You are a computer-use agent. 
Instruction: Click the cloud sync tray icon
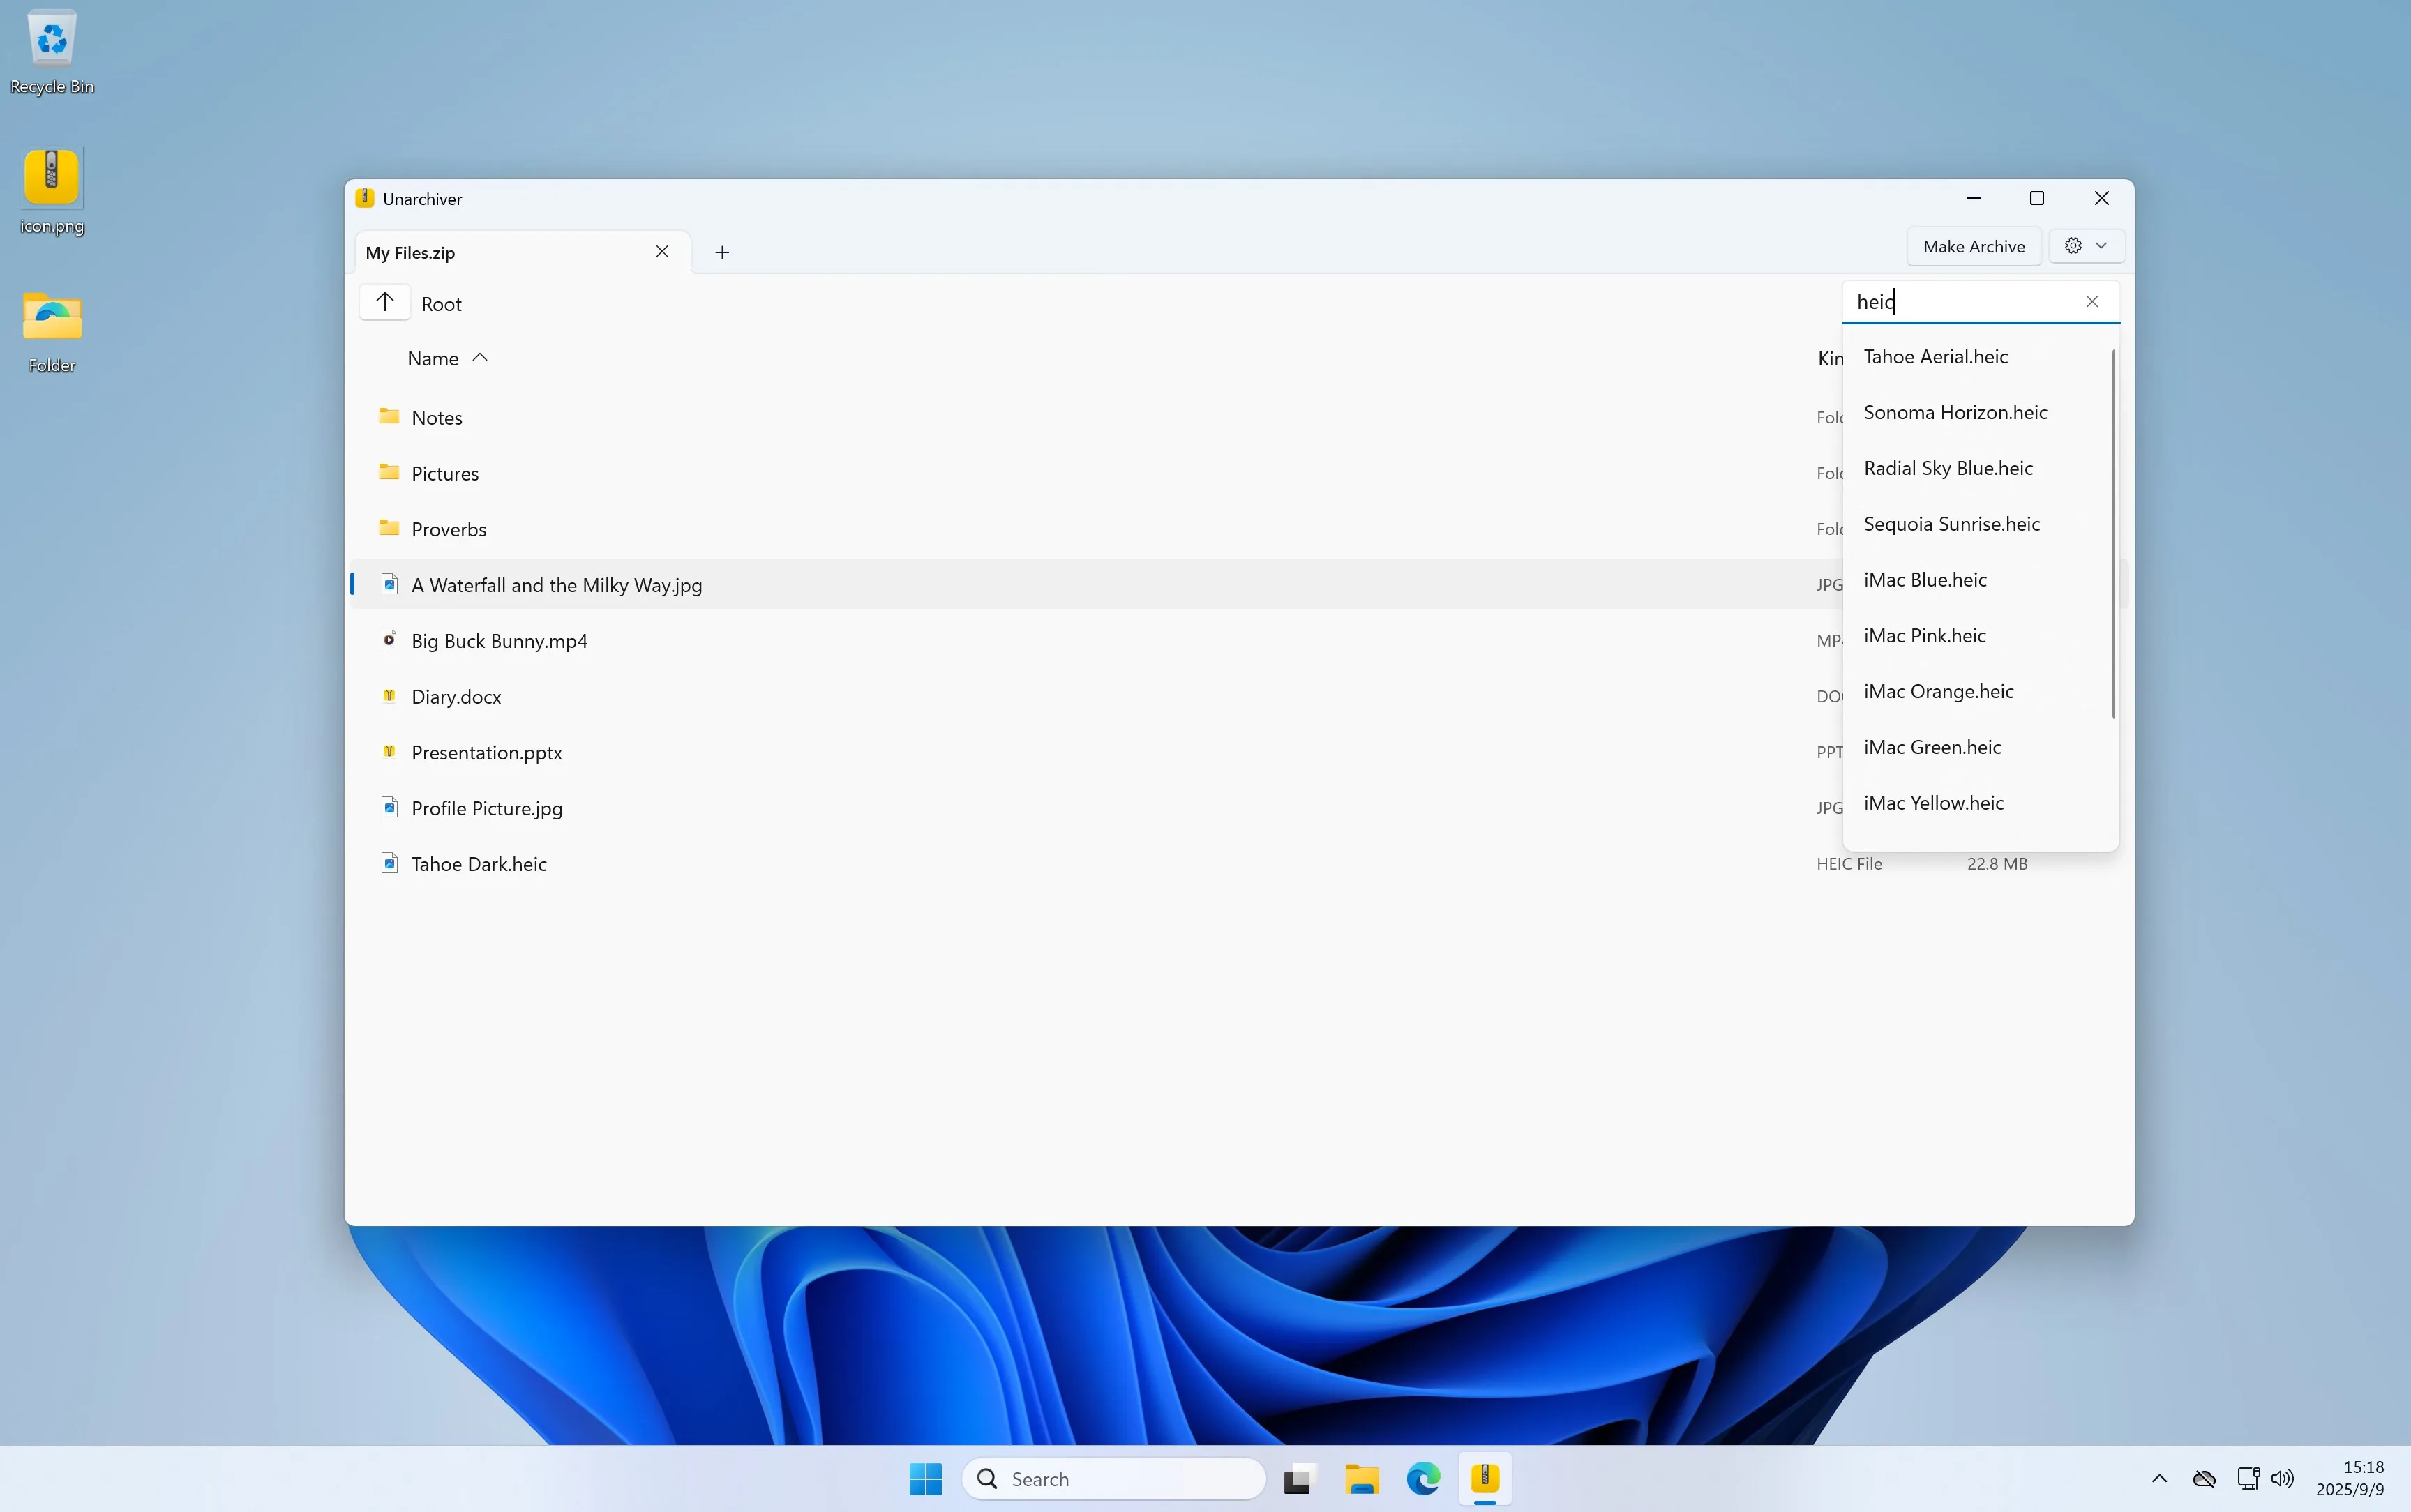point(2204,1479)
